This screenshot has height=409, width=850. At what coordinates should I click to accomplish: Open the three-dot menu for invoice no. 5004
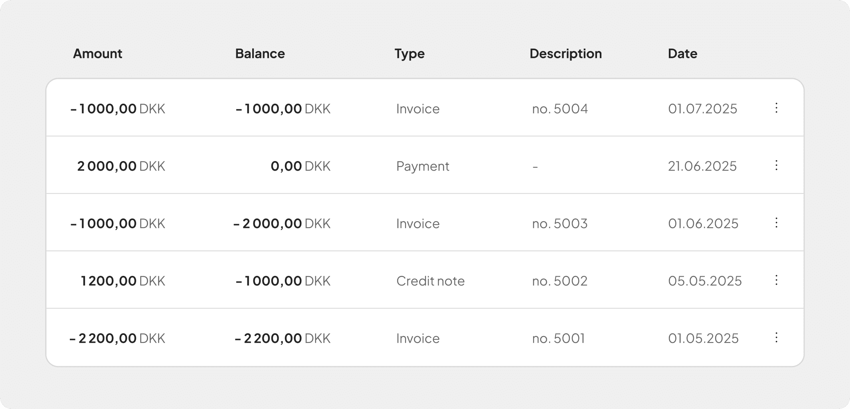[x=776, y=108]
